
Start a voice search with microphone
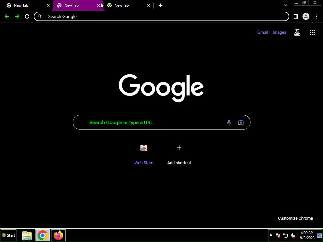click(229, 123)
